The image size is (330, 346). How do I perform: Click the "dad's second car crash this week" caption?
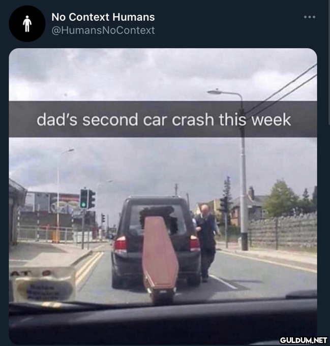click(164, 119)
